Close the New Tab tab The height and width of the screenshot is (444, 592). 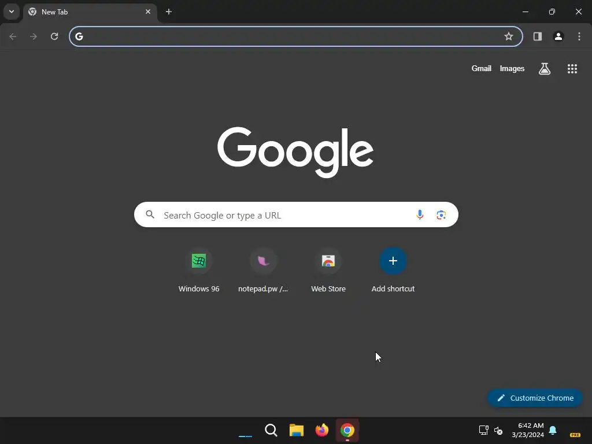pyautogui.click(x=148, y=12)
